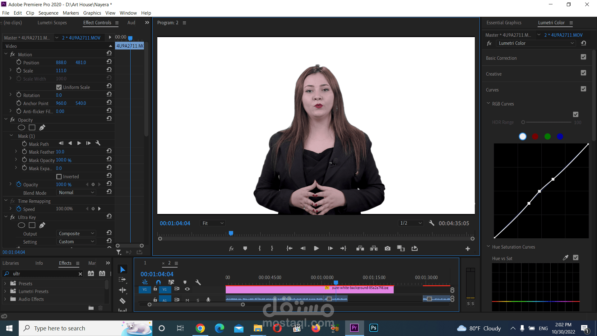Screen dimensions: 597x336
Task: Click the Export Frame camera icon
Action: (387, 248)
